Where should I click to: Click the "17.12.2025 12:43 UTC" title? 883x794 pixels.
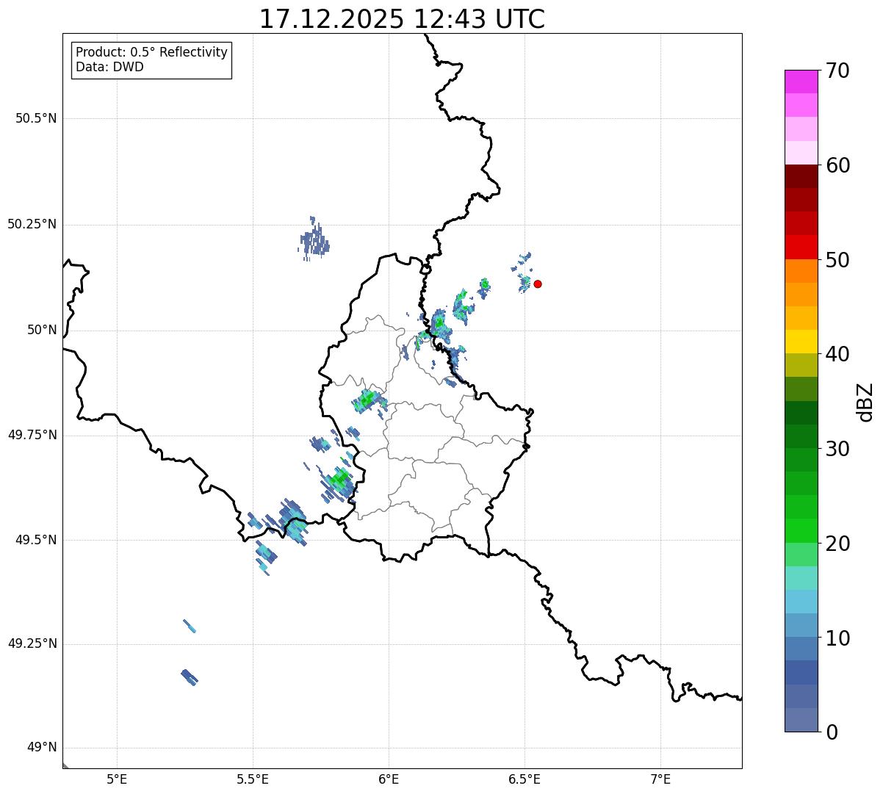[x=402, y=19]
